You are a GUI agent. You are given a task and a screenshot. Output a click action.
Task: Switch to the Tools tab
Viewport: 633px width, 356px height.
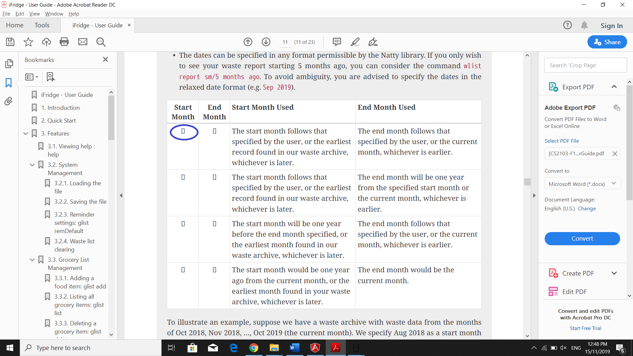tap(42, 25)
